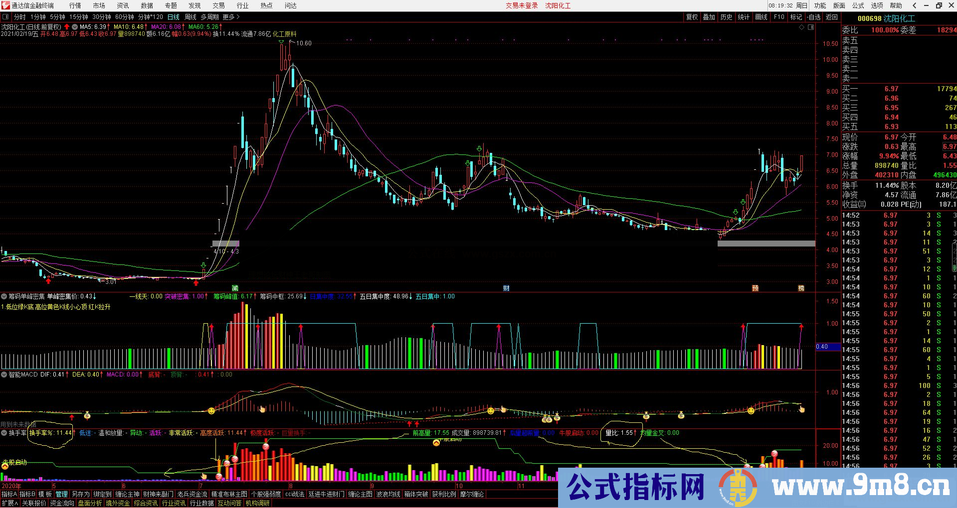Open the 多周期 period selector
Screen dimensions: 957x508
[x=210, y=16]
